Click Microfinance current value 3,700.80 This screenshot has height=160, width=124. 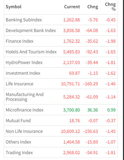point(72,110)
